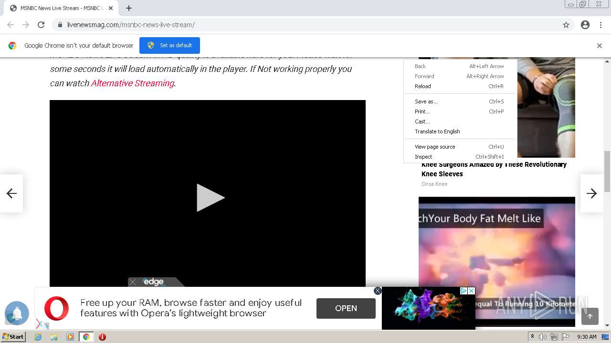611x343 pixels.
Task: Click scrollbar down arrow
Action: pos(607,326)
